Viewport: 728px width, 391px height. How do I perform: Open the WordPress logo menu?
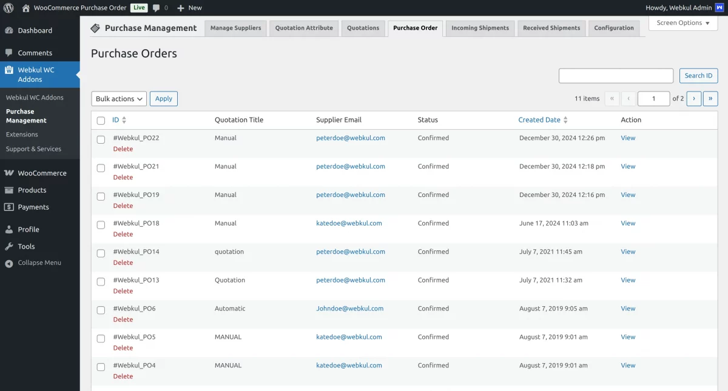point(7,8)
